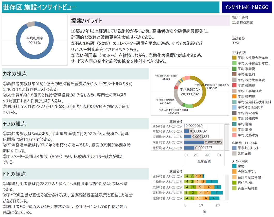
Task: Select the 平均 事業費 legend swatch
Action: pos(234,69)
